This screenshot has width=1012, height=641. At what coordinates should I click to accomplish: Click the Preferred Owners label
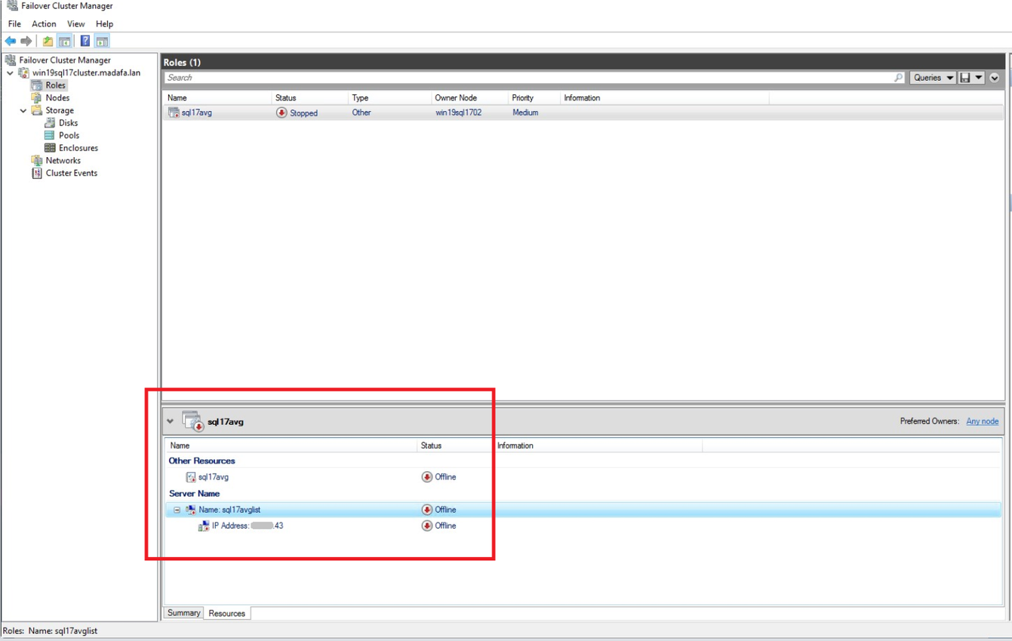pyautogui.click(x=930, y=421)
